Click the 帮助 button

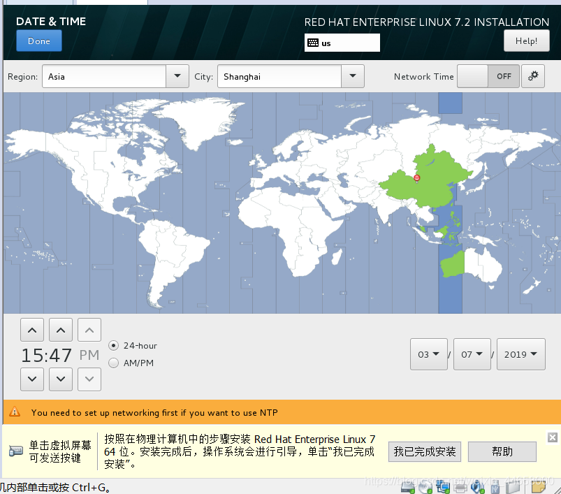[x=502, y=451]
